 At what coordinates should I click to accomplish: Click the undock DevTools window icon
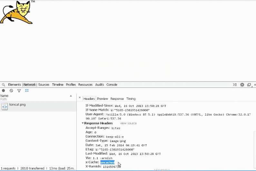pyautogui.click(x=249, y=85)
